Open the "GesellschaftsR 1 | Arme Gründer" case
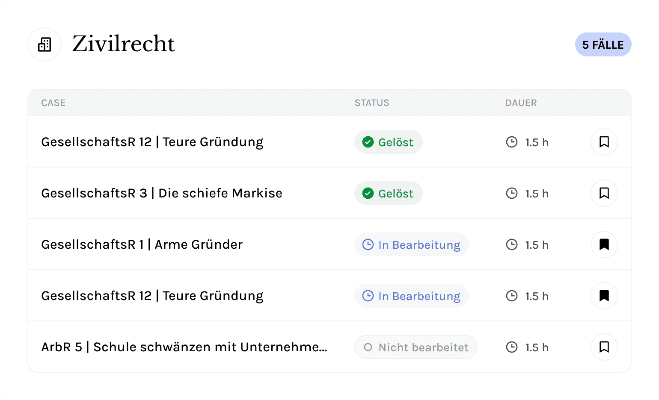 pyautogui.click(x=142, y=244)
